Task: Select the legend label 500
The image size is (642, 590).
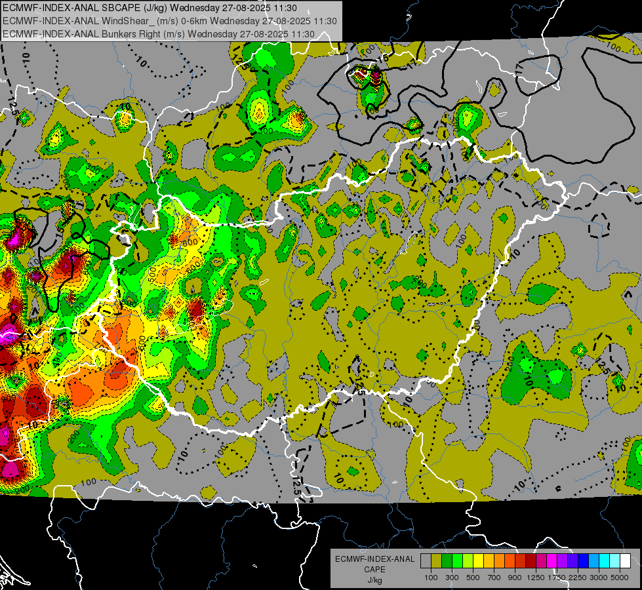Action: point(473,578)
